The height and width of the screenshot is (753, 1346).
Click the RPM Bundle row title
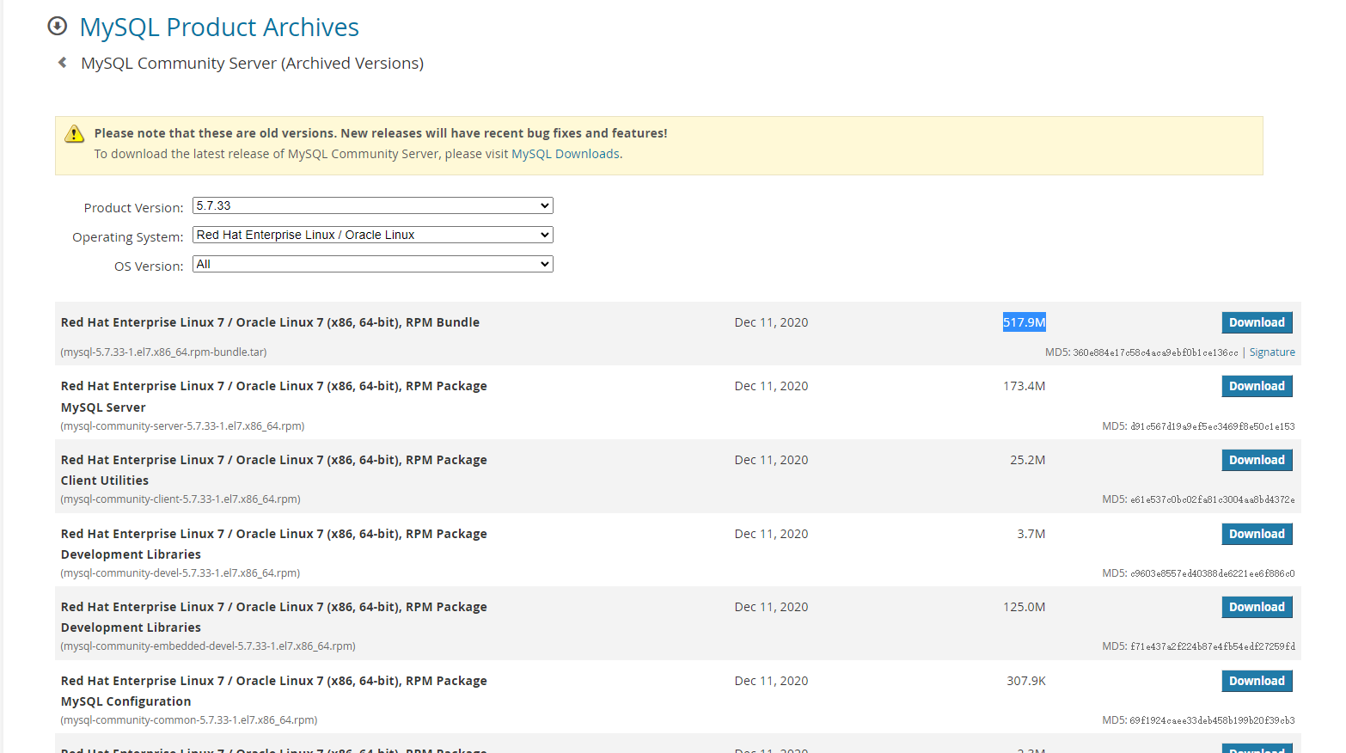pyautogui.click(x=270, y=322)
